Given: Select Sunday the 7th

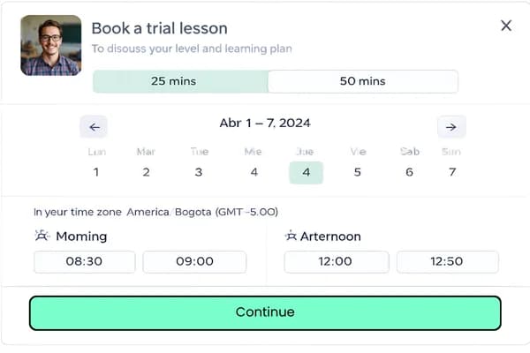Looking at the screenshot, I should point(451,172).
